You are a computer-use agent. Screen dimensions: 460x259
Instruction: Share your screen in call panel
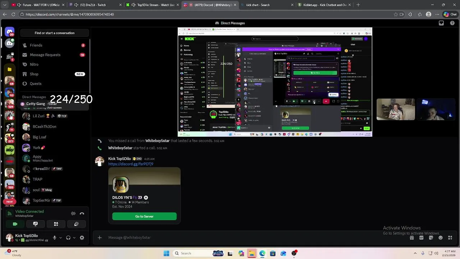(x=36, y=224)
